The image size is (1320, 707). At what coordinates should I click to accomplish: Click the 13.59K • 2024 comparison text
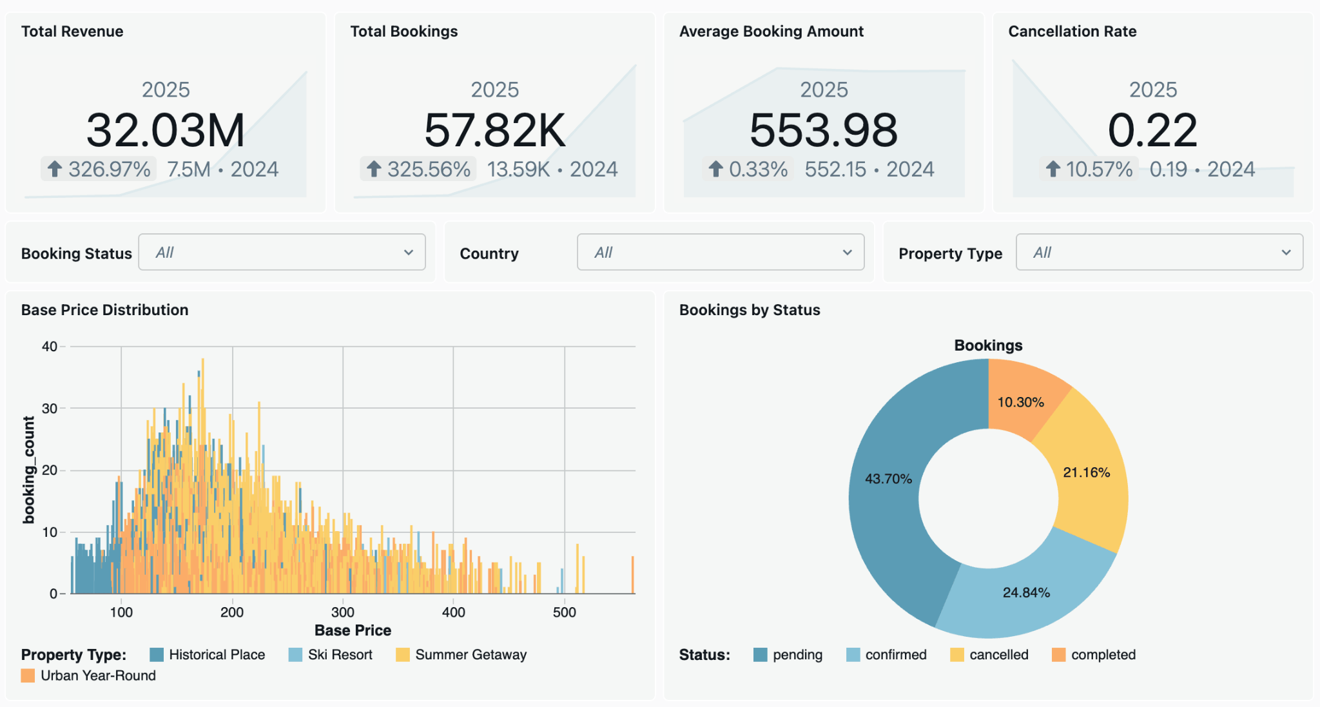point(552,169)
